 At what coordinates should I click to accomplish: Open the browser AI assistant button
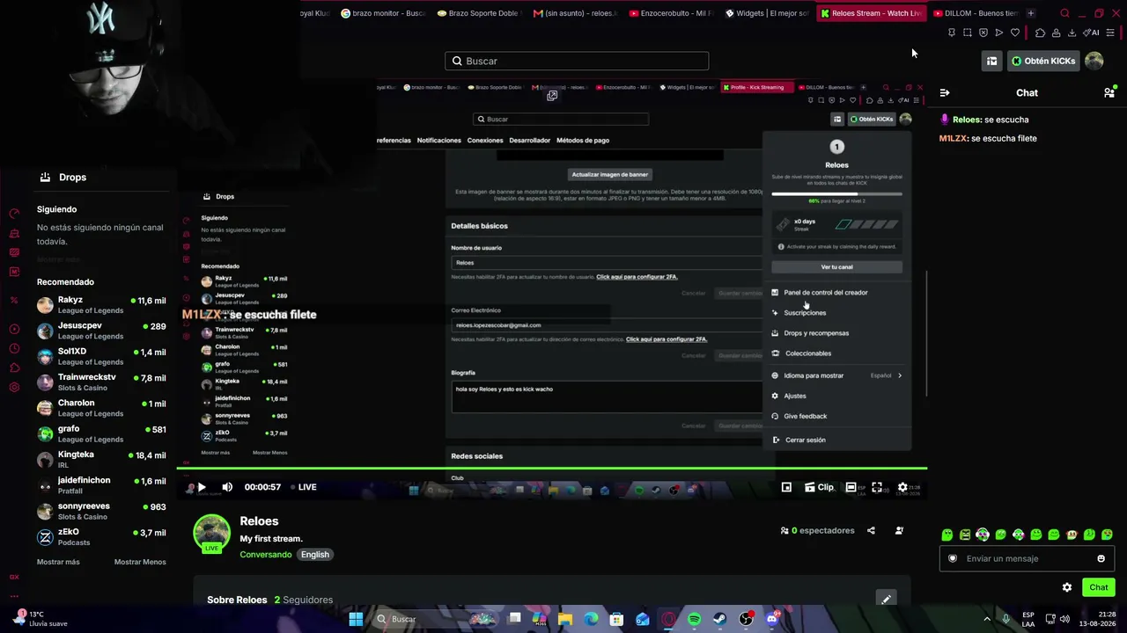(1092, 33)
